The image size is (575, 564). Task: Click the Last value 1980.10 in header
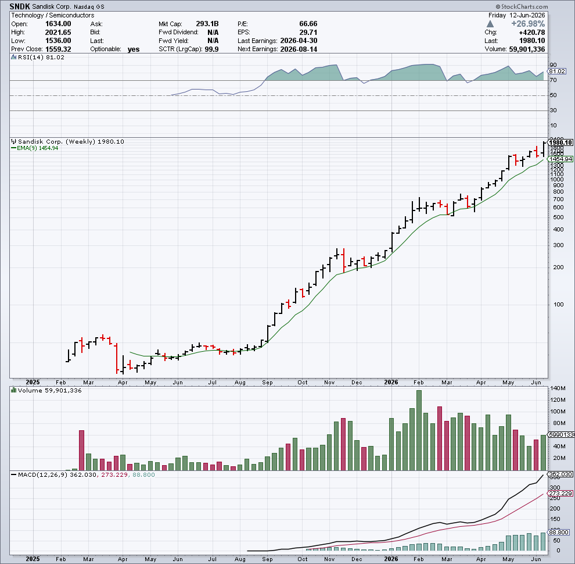pos(532,41)
